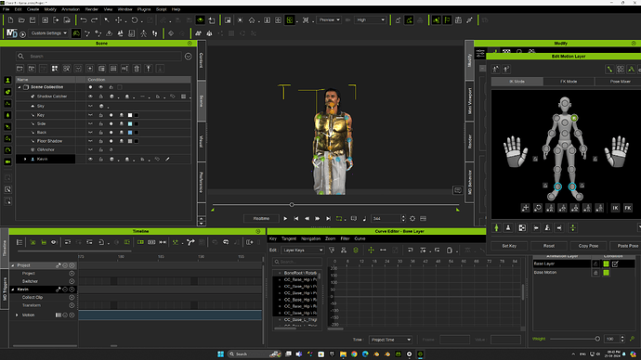Click the Actor sidebar icon in Scene panel
Viewport: 641px width, 360px height.
tap(7, 81)
